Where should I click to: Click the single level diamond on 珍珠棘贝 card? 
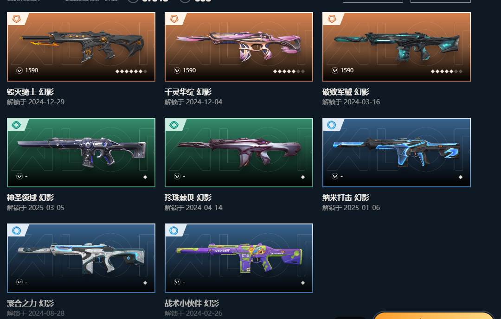[x=303, y=177]
